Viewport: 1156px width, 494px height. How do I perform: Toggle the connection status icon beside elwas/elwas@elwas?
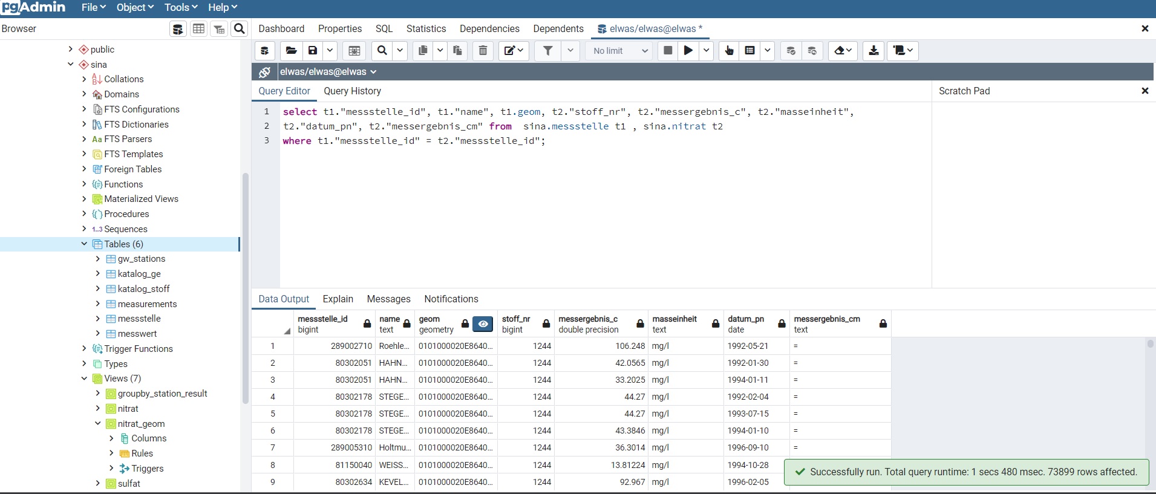tap(264, 72)
